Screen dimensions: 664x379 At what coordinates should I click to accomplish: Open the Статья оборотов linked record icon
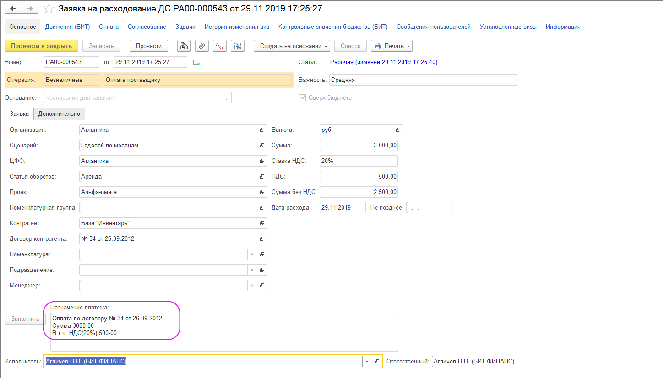click(262, 177)
